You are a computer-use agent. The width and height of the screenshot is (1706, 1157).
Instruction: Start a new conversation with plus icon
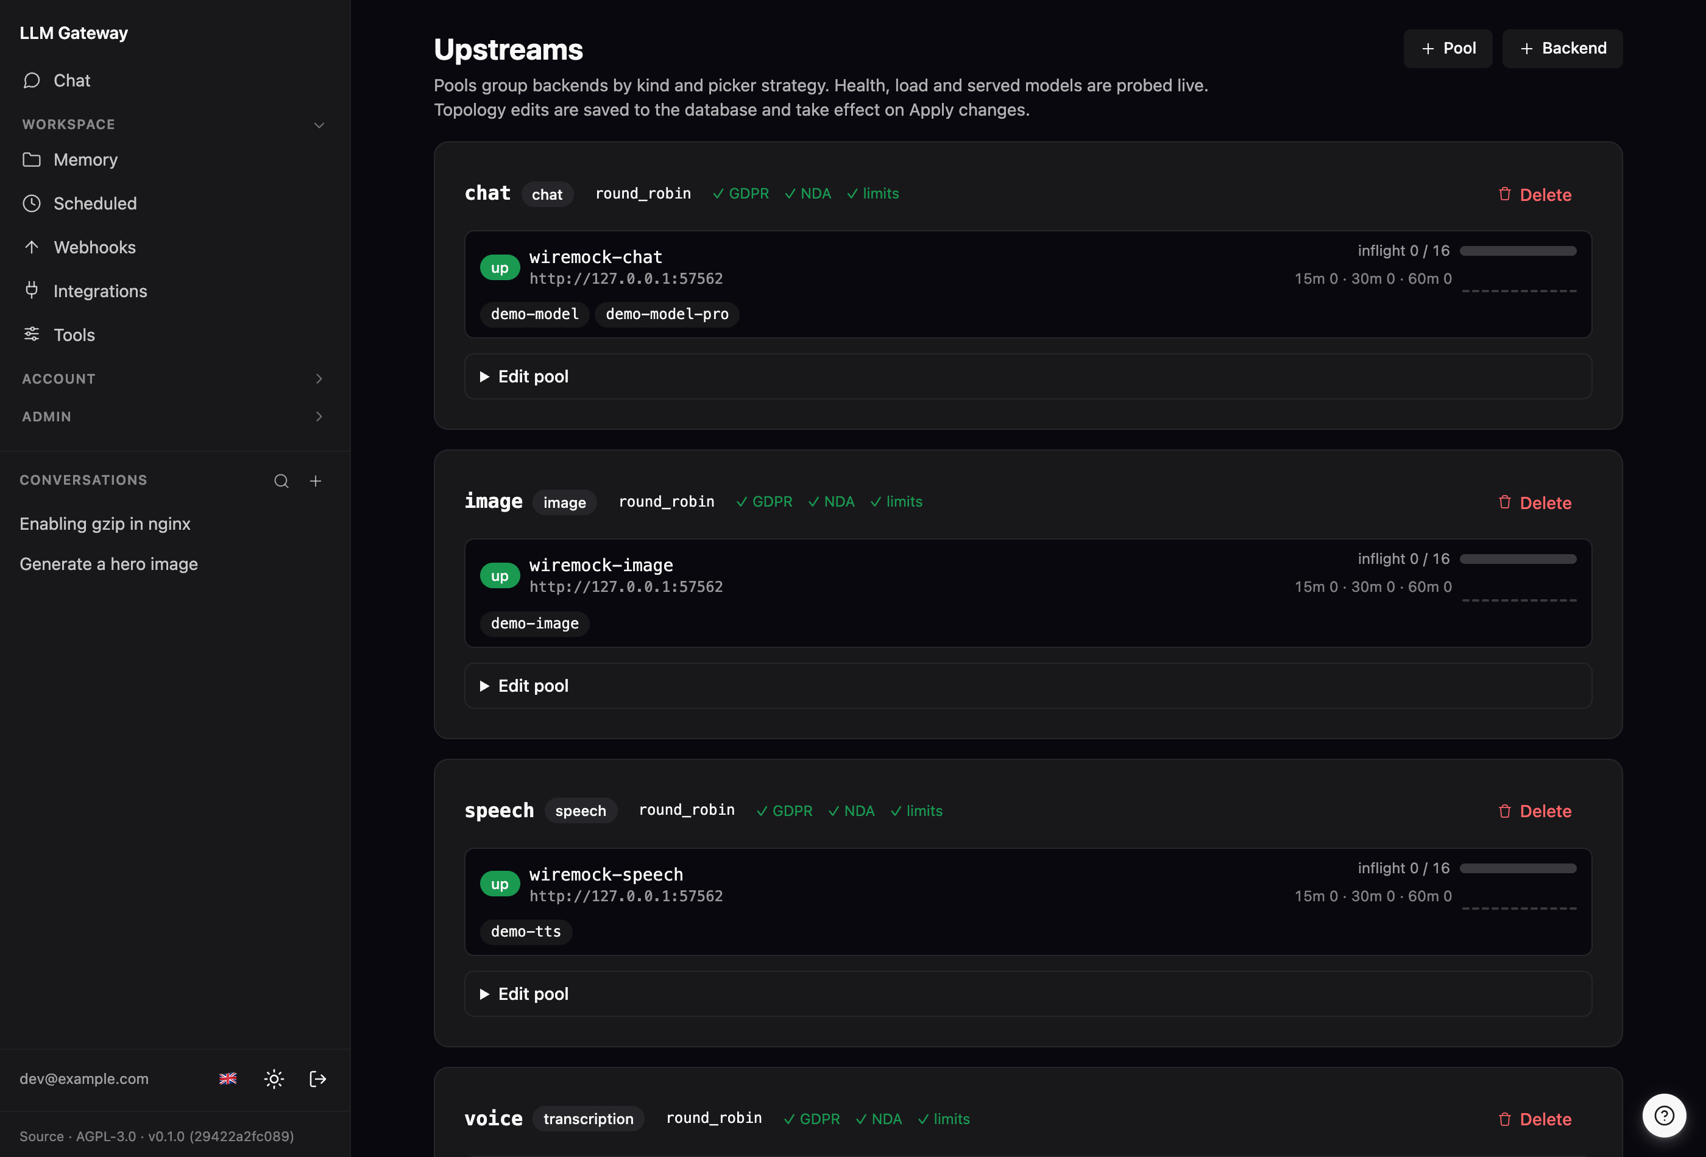(316, 480)
